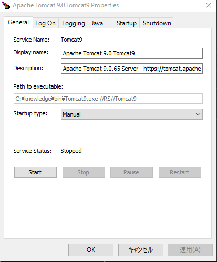The width and height of the screenshot is (217, 262).
Task: Click the 適用(A) apply button
Action: pos(190,250)
